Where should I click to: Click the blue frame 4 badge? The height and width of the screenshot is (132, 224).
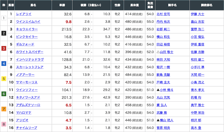(4, 63)
